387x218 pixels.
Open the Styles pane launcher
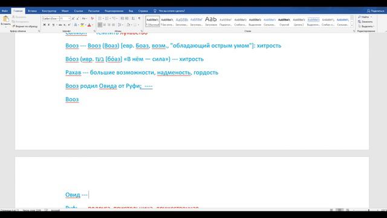click(354, 31)
